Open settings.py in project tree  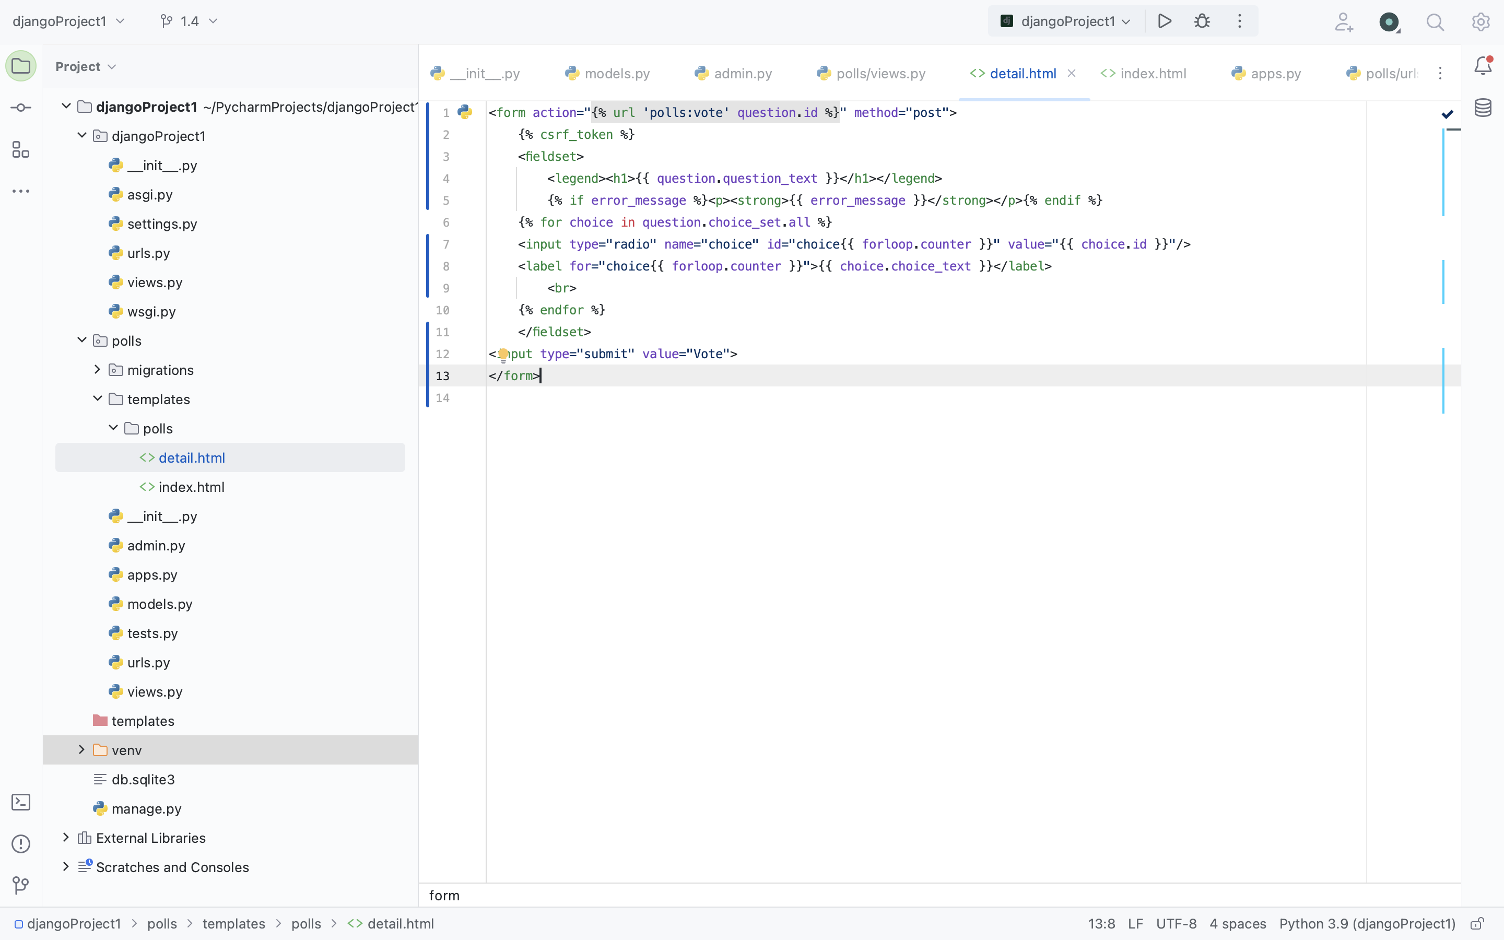[161, 224]
